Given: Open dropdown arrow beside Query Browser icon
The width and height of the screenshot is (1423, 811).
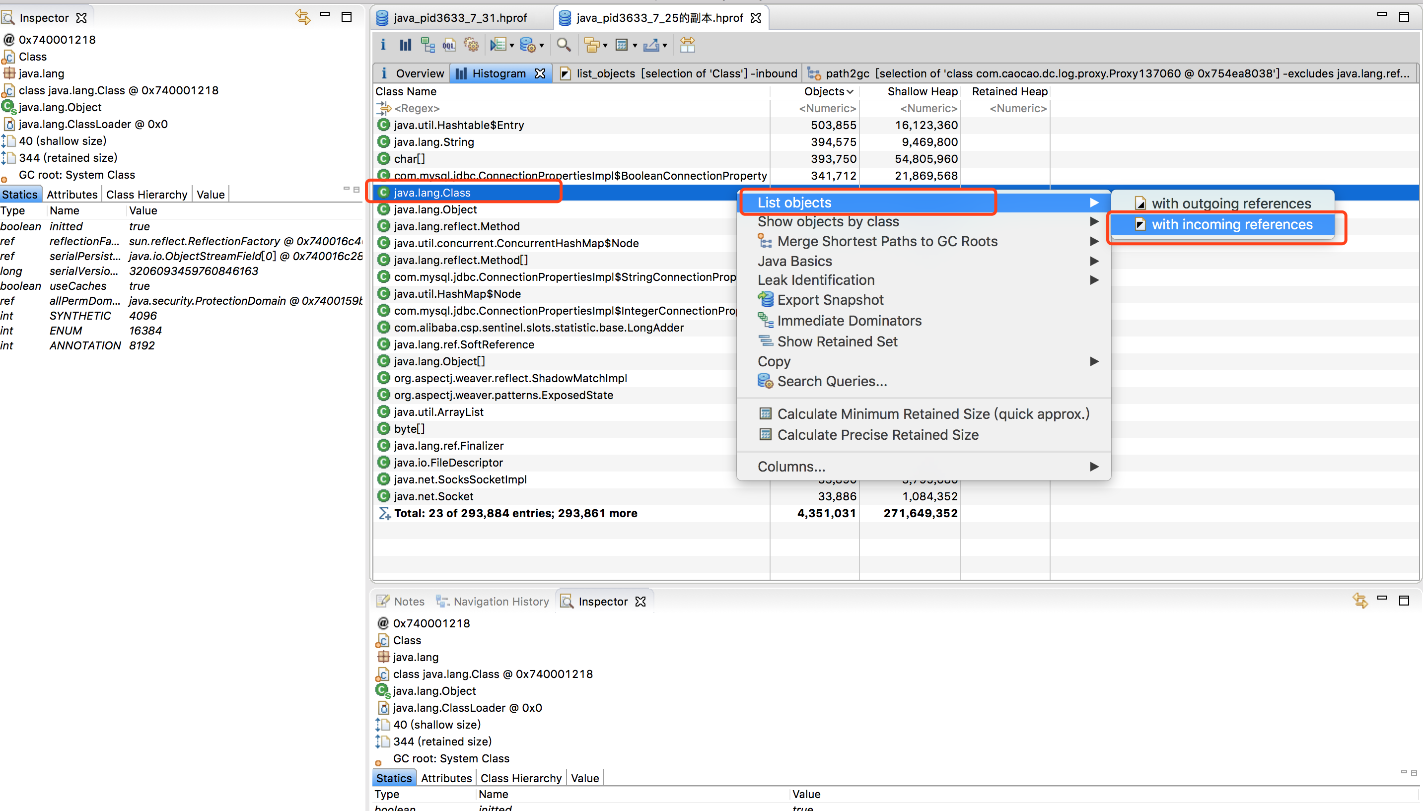Looking at the screenshot, I should (x=542, y=46).
